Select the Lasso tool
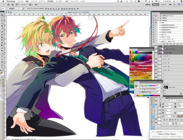Image resolution: width=183 pixels, height=140 pixels. pyautogui.click(x=2, y=20)
